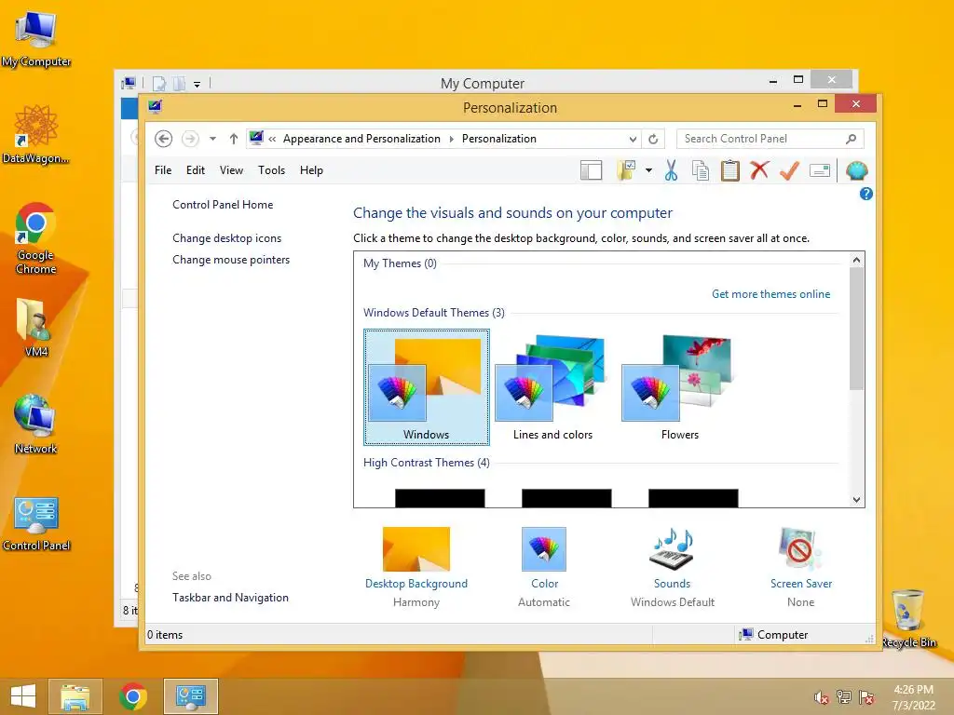Click the Cut scissors toolbar icon
The height and width of the screenshot is (715, 954).
point(671,171)
